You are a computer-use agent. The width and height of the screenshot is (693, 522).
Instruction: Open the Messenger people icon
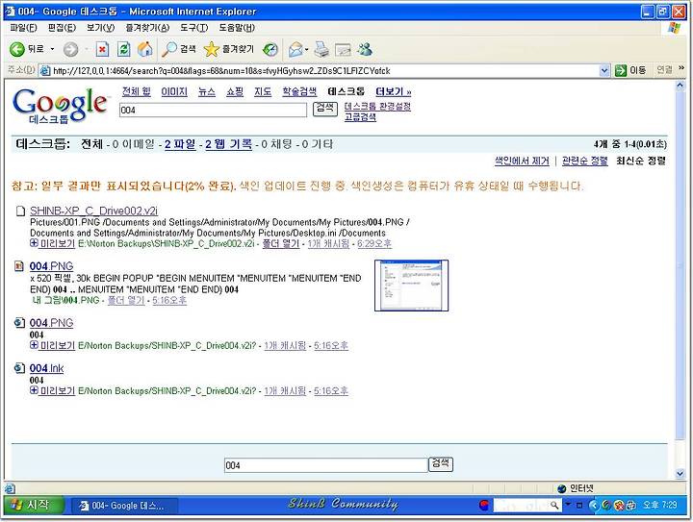point(365,49)
